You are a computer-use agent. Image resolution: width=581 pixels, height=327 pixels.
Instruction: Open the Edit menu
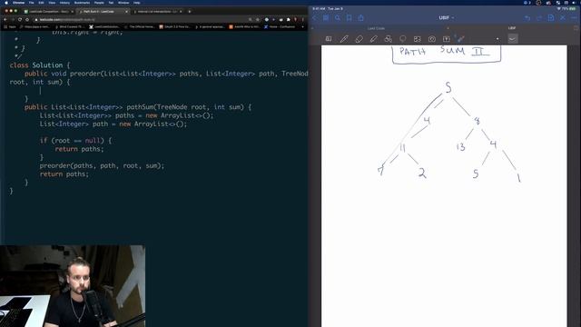click(41, 3)
